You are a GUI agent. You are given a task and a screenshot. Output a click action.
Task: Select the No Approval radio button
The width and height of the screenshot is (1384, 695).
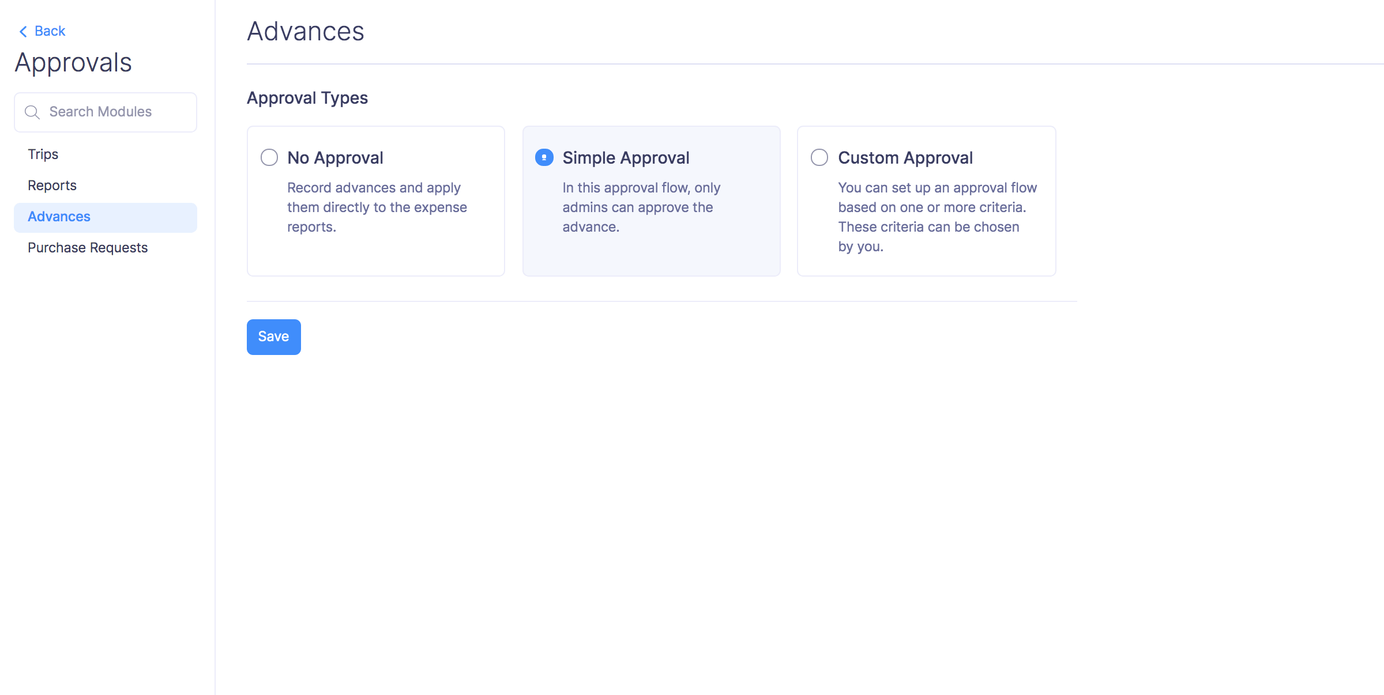[269, 157]
